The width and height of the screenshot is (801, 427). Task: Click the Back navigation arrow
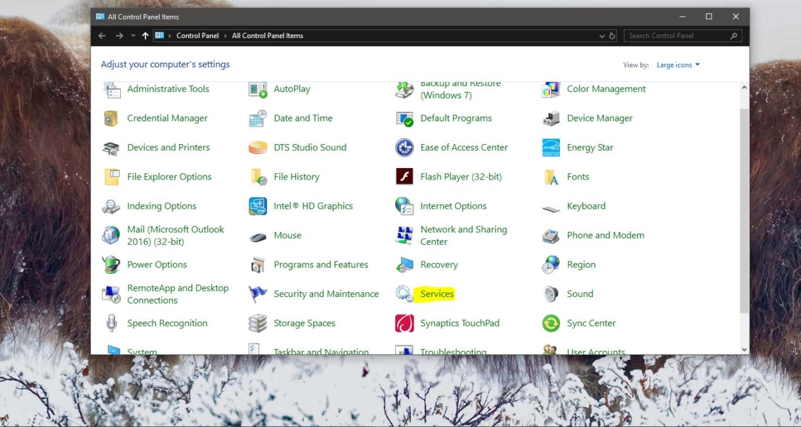101,35
